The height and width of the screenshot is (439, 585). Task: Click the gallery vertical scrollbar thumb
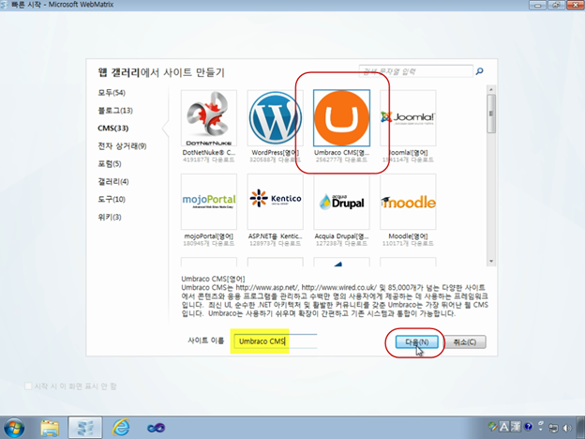(x=491, y=114)
